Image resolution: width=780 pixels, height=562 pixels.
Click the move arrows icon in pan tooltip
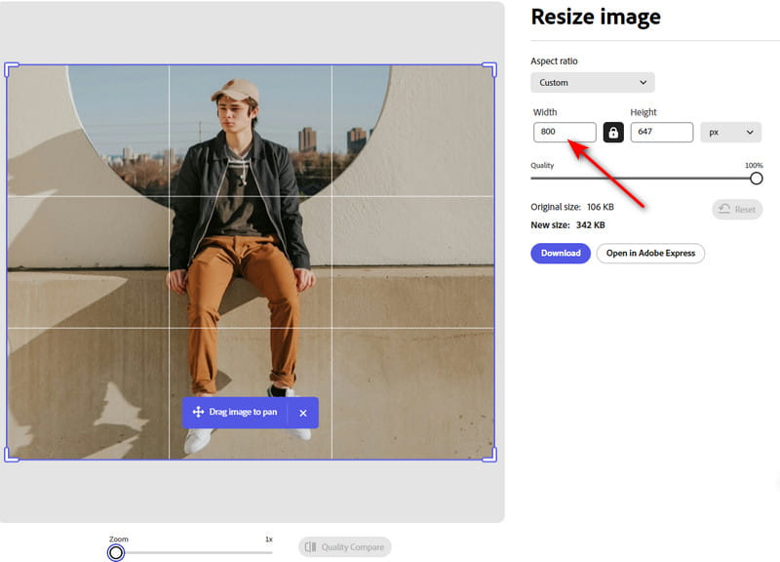tap(198, 413)
